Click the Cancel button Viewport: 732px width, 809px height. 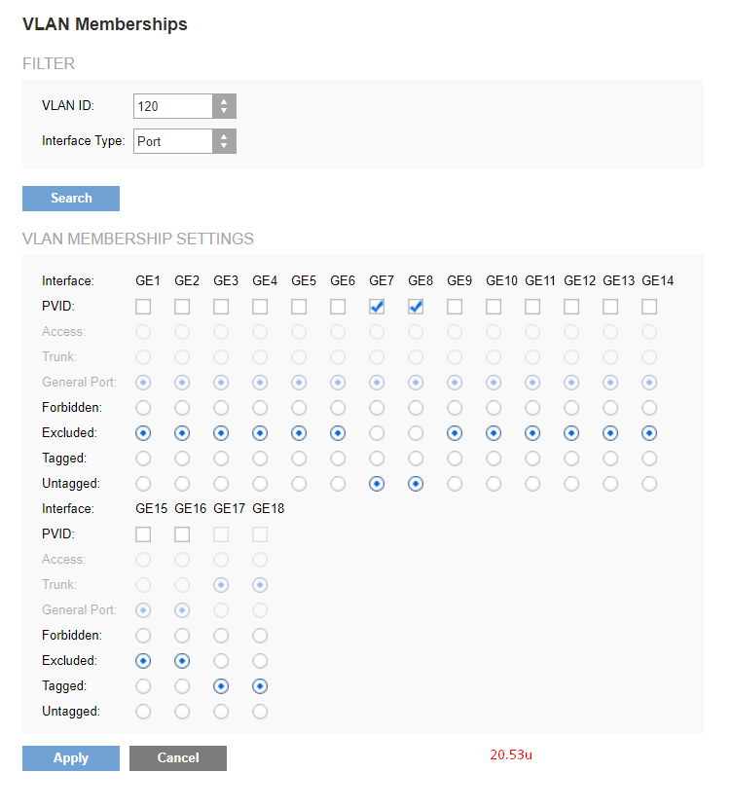point(178,758)
